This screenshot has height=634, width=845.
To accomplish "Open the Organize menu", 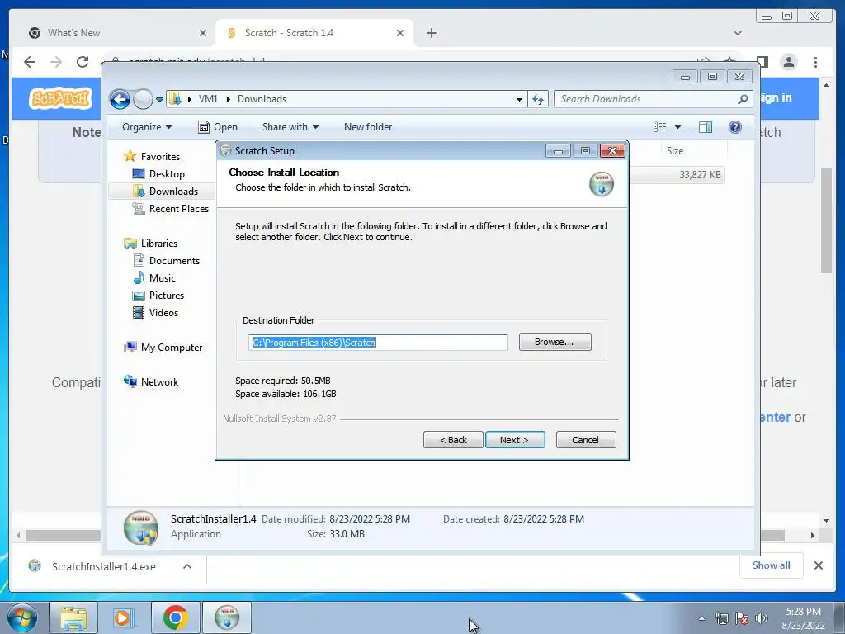I will point(147,127).
